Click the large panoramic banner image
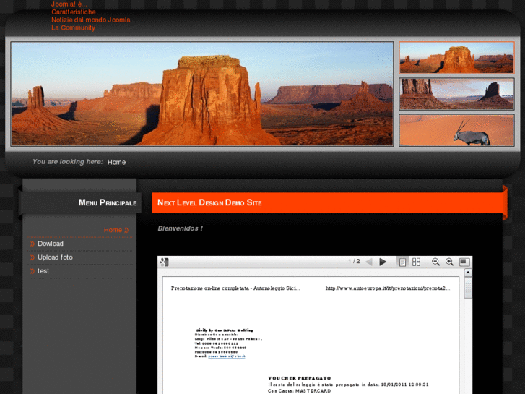The height and width of the screenshot is (394, 525). click(x=202, y=93)
